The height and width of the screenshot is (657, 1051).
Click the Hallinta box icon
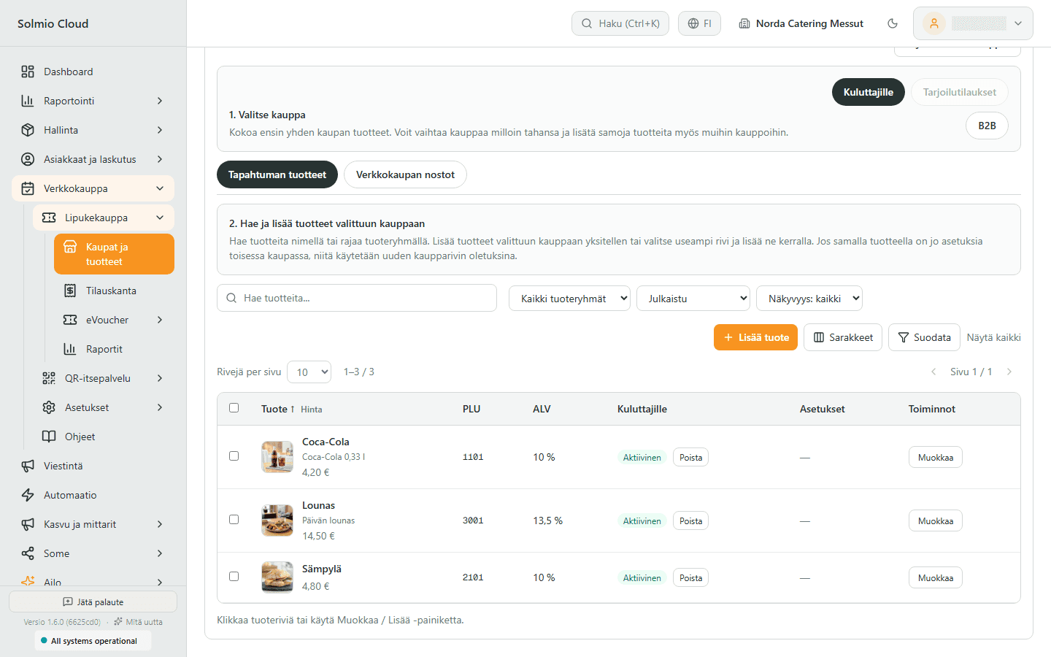pos(28,130)
